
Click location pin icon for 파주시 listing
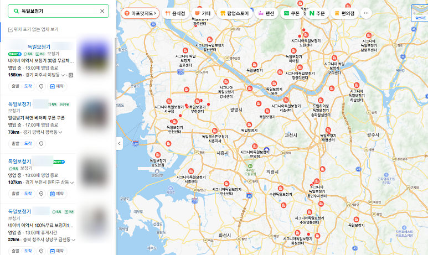click(x=41, y=86)
